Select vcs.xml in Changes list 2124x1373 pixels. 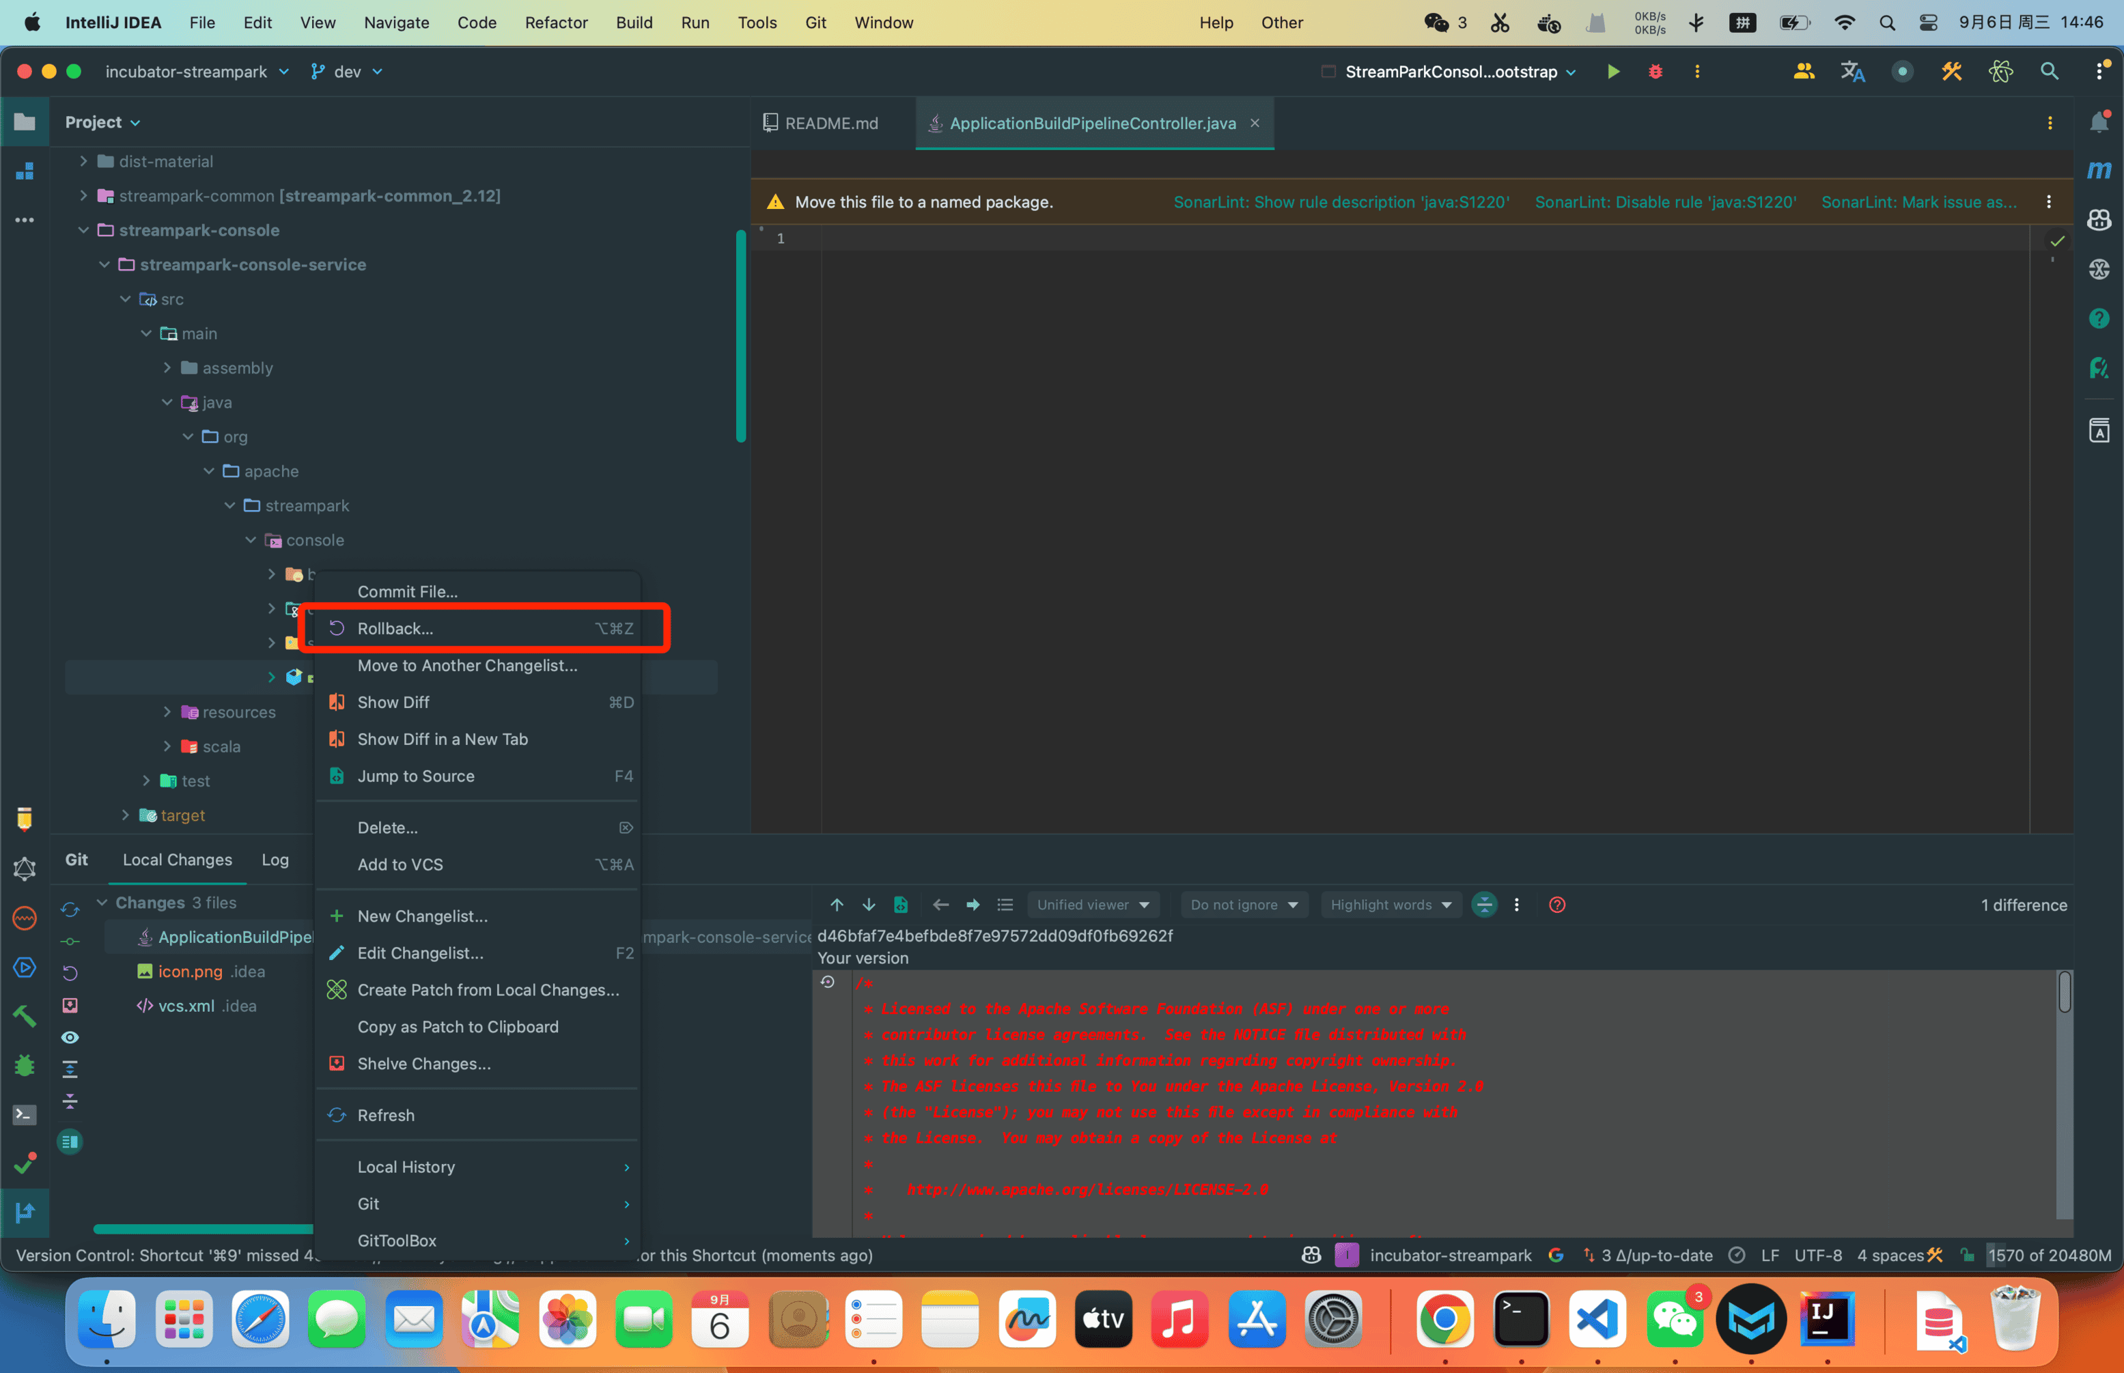186,1006
